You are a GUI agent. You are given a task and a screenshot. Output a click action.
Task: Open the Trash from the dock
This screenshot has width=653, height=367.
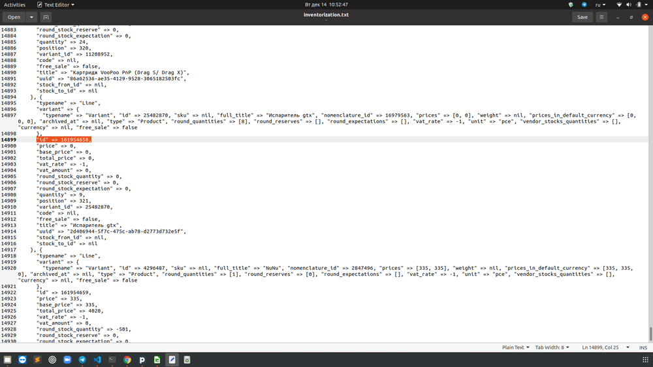[187, 360]
